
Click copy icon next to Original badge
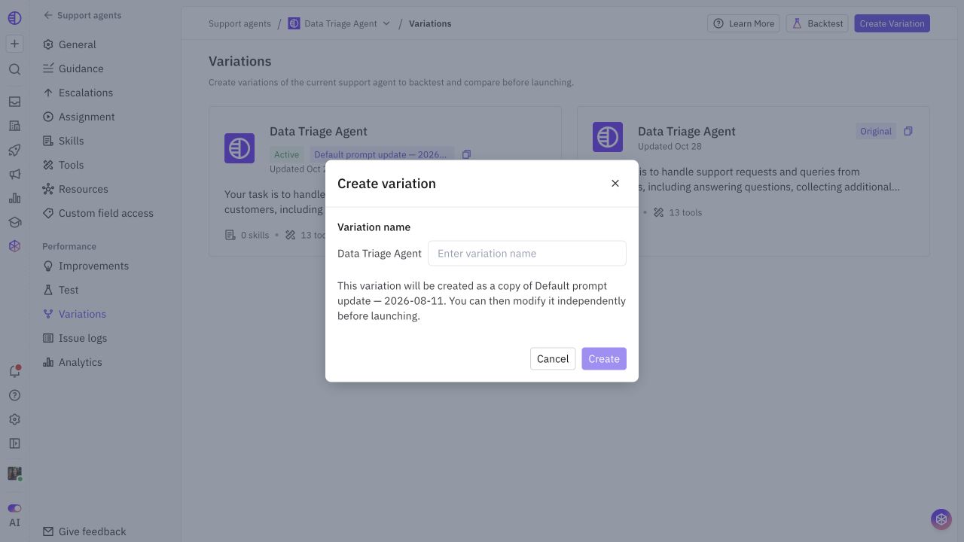pos(908,131)
